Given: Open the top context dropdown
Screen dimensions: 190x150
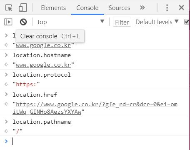Looking at the screenshot, I should pyautogui.click(x=70, y=22).
